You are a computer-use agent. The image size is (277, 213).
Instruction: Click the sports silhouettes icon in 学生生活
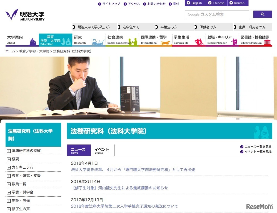click(199, 42)
